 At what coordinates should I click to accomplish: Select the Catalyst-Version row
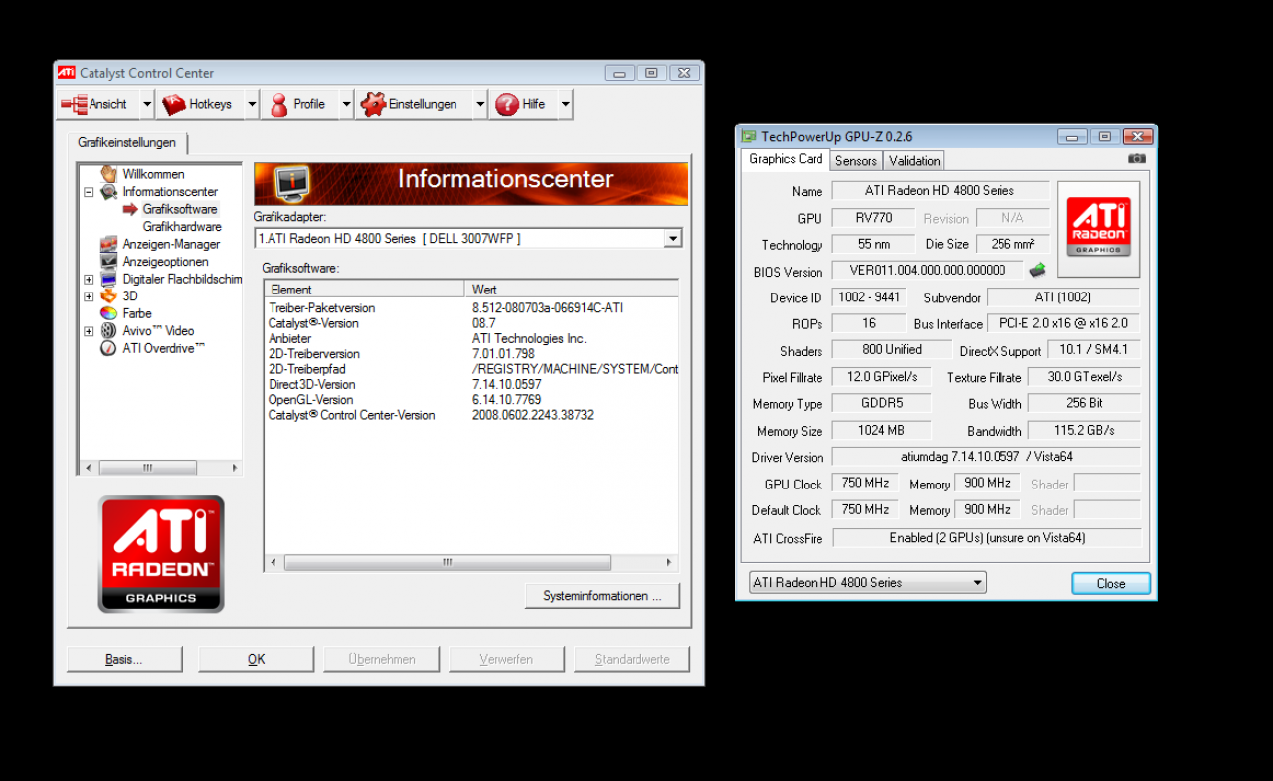click(x=471, y=323)
